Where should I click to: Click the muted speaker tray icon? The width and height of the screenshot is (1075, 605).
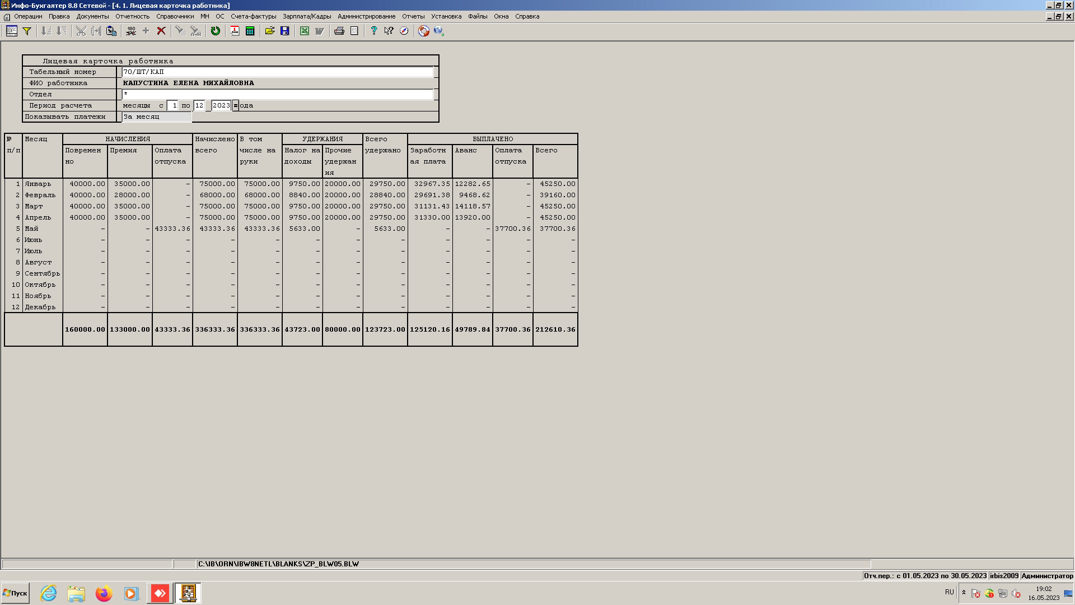[1016, 593]
